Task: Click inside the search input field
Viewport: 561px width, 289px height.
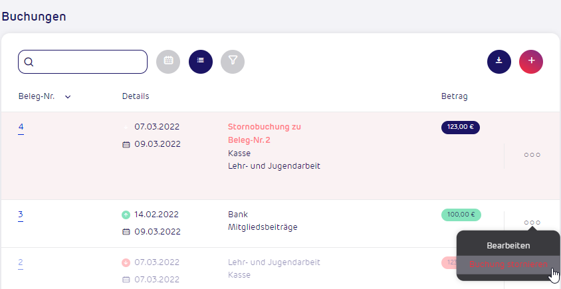Action: click(x=82, y=62)
